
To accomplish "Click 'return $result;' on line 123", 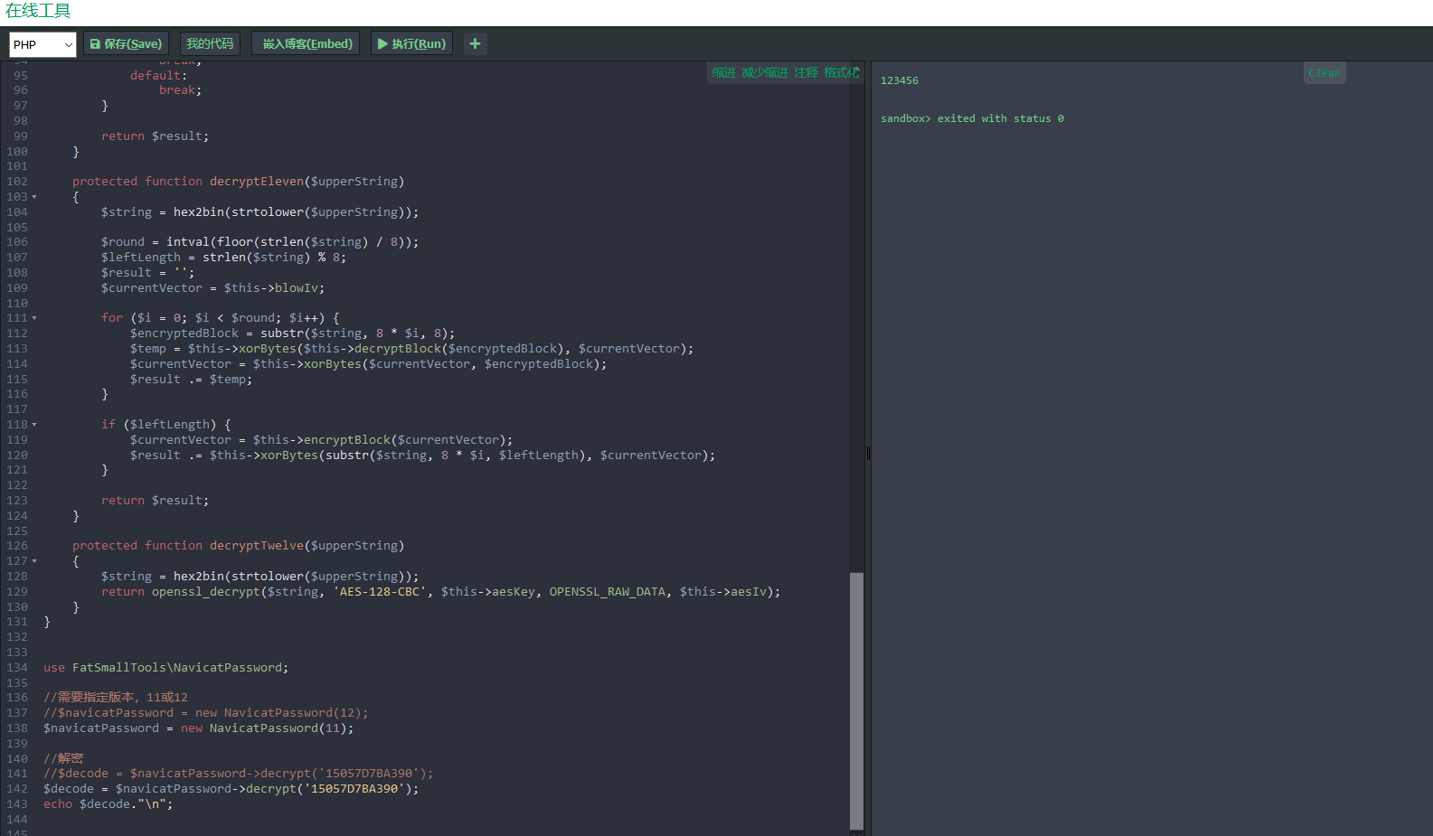I will (x=156, y=501).
